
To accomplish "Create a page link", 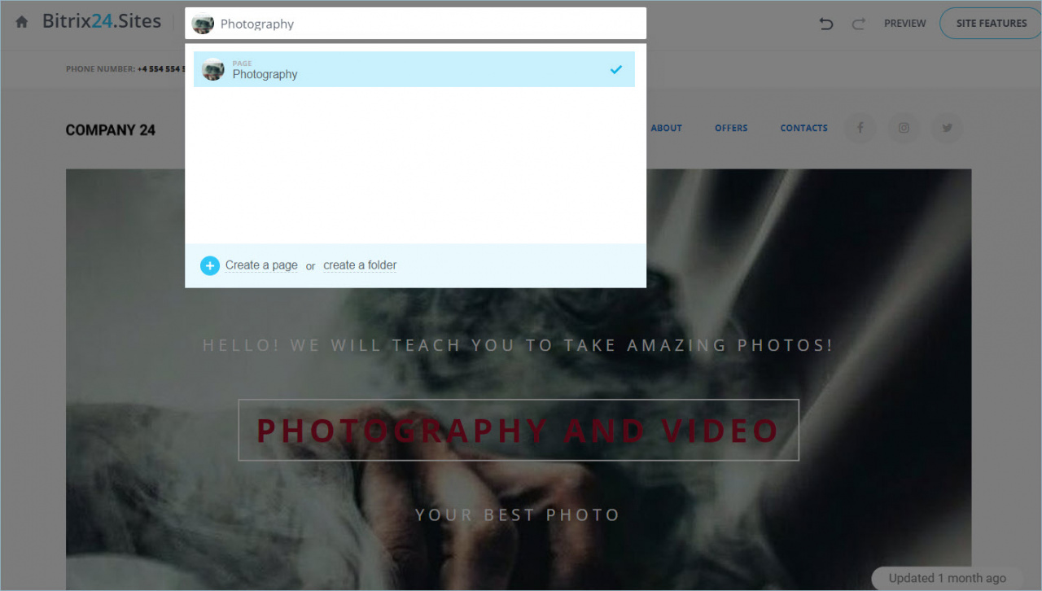I will click(x=261, y=265).
